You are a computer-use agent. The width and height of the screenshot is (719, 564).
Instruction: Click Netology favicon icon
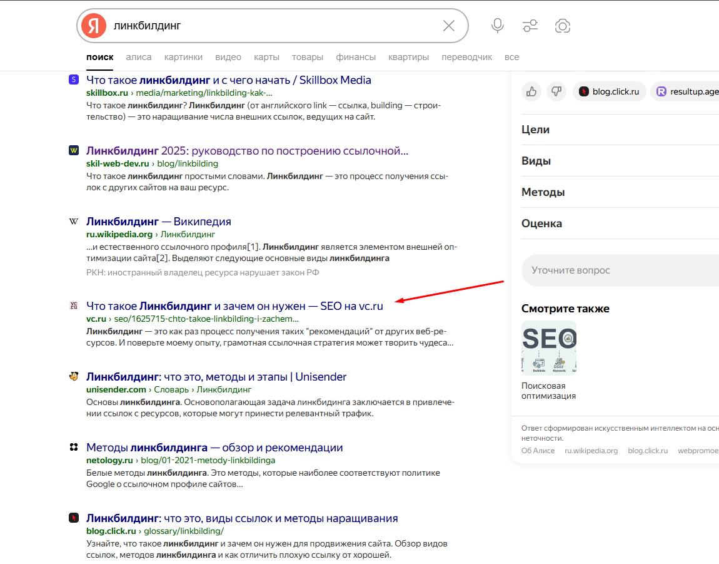tap(73, 447)
